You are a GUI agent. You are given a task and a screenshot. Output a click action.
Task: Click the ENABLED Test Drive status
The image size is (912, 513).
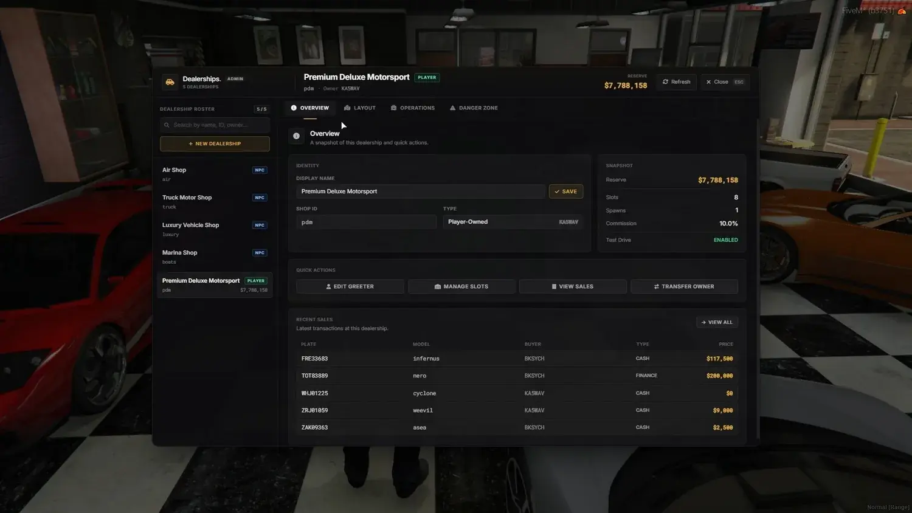(725, 240)
